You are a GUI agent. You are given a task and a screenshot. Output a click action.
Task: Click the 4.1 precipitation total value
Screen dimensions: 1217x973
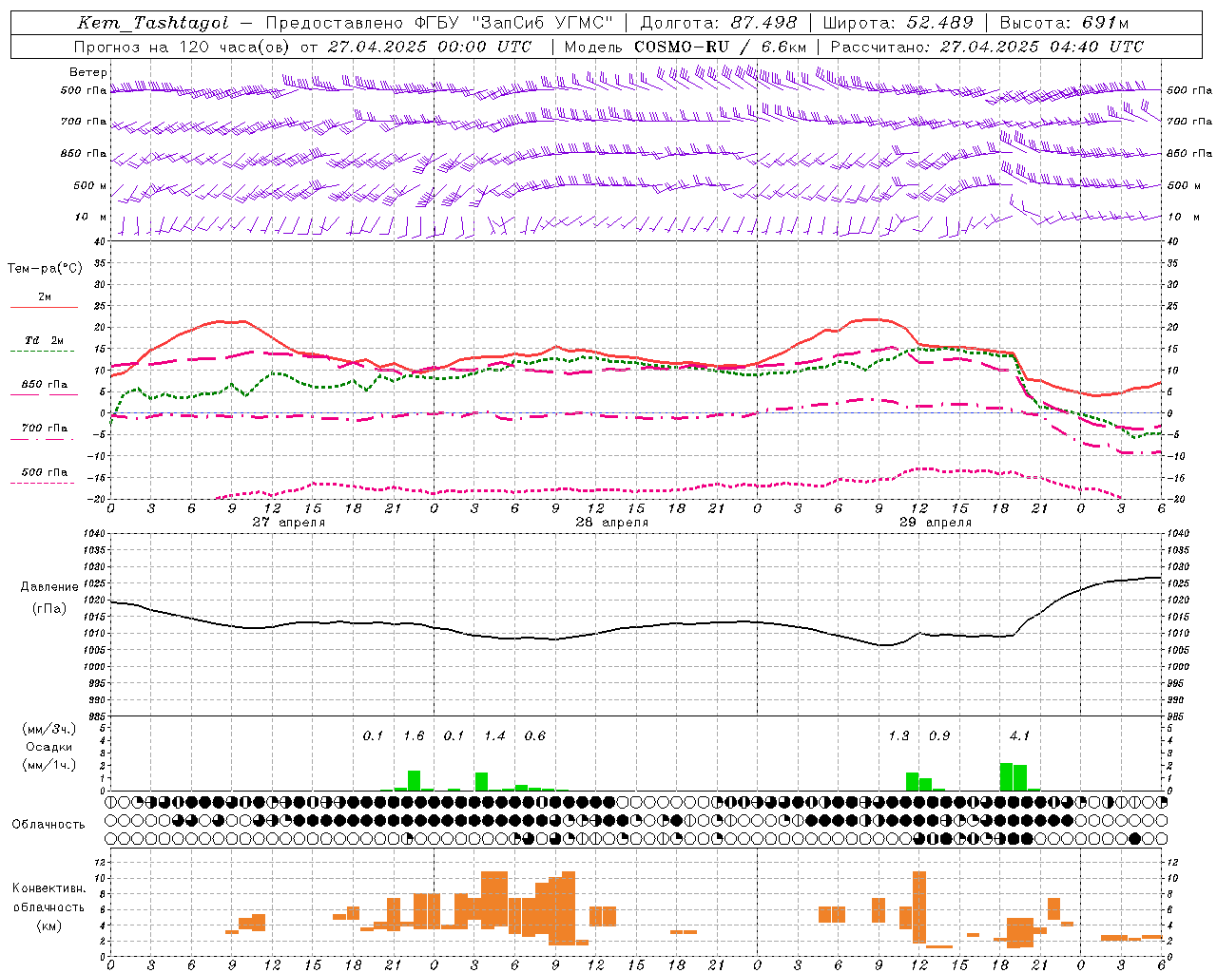tap(1020, 736)
